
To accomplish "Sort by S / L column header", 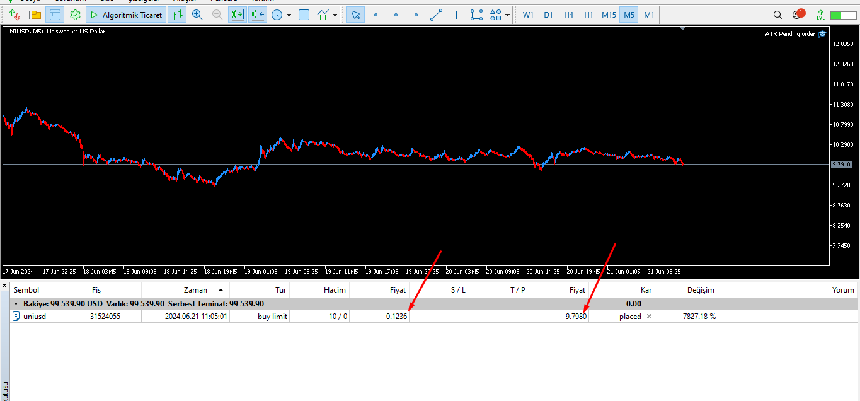I will 458,290.
